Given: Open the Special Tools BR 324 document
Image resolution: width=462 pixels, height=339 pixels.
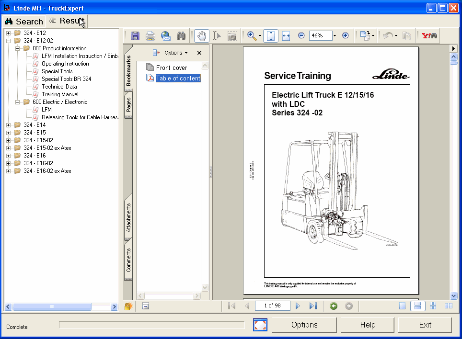Looking at the screenshot, I should pos(66,79).
